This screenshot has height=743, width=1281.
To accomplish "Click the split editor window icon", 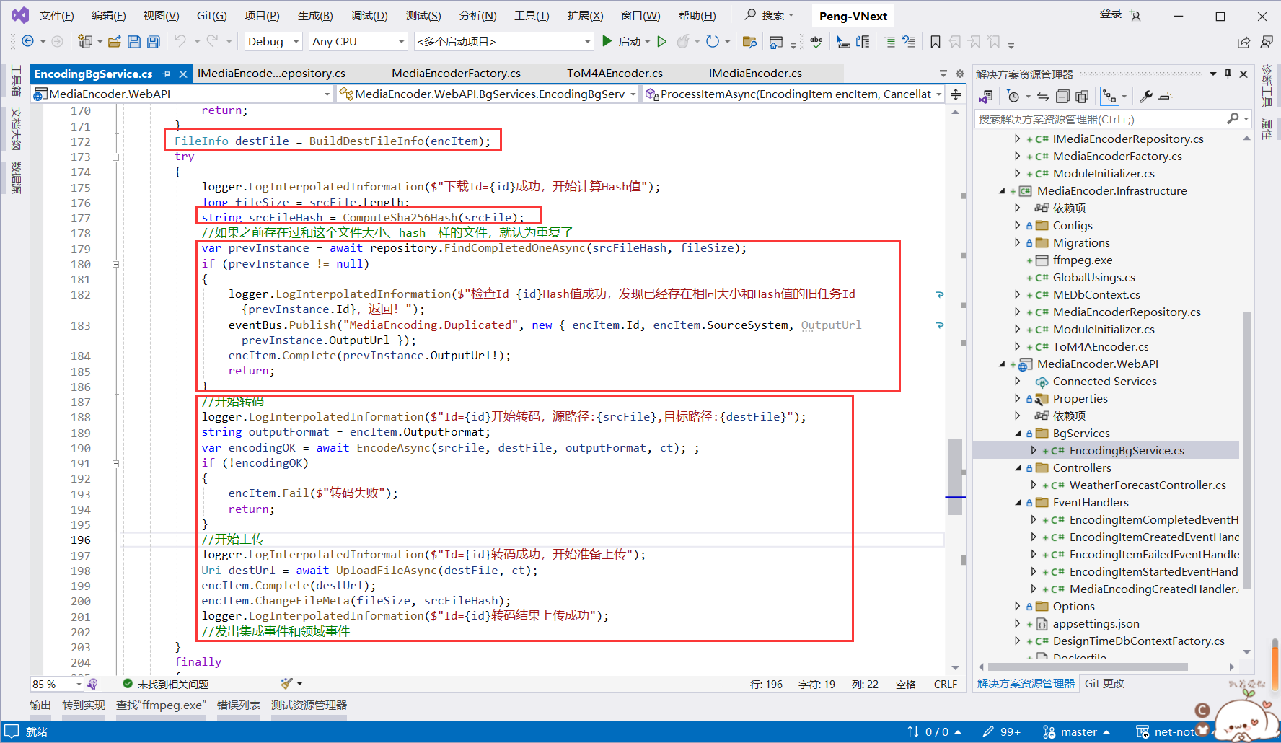I will [x=956, y=94].
